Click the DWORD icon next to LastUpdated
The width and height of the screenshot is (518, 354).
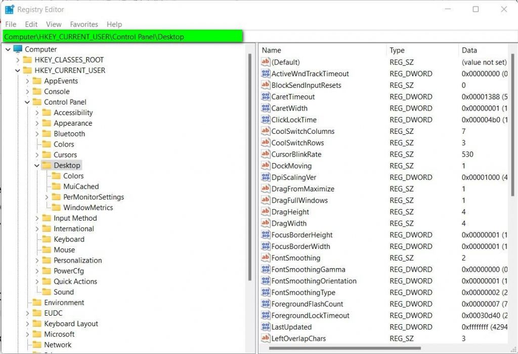266,327
